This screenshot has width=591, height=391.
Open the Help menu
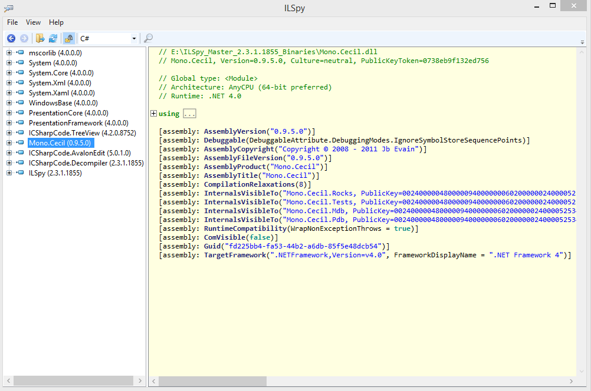tap(56, 22)
